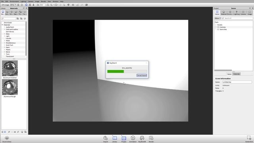Select Gem Stones in materials tree
This screenshot has width=254, height=143.
pos(10,32)
